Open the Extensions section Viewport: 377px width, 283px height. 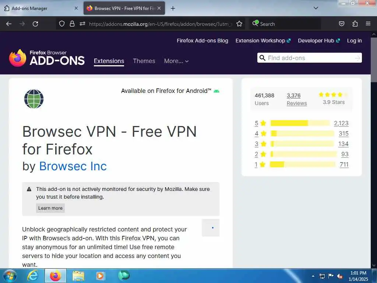(109, 61)
